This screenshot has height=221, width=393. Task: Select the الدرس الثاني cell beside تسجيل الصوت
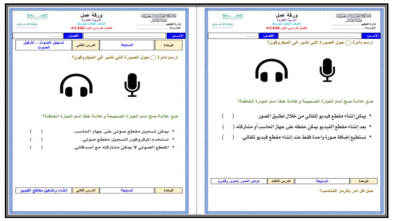(86, 45)
